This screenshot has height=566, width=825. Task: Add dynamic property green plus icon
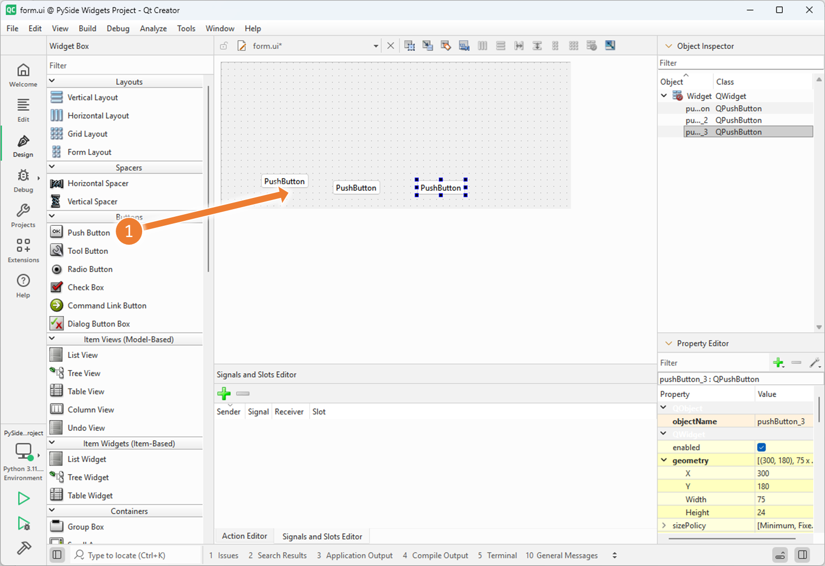coord(778,362)
